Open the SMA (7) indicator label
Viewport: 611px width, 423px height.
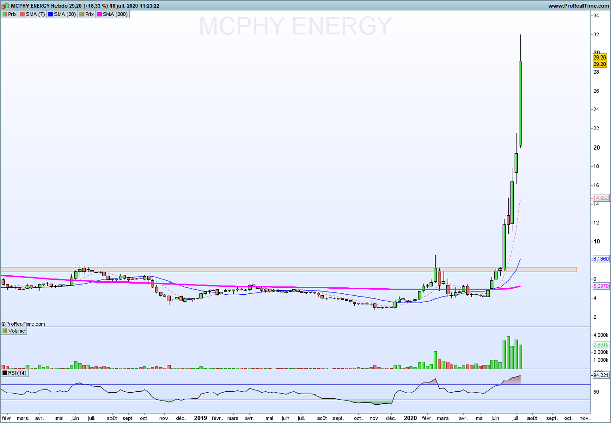click(32, 14)
